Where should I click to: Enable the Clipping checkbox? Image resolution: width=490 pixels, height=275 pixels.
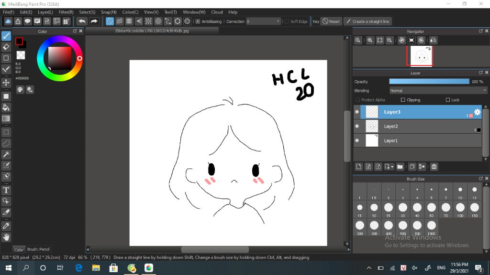(x=403, y=100)
